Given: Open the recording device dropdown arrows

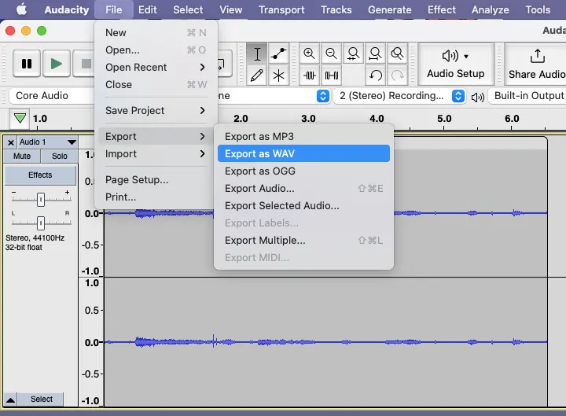Looking at the screenshot, I should pyautogui.click(x=323, y=96).
